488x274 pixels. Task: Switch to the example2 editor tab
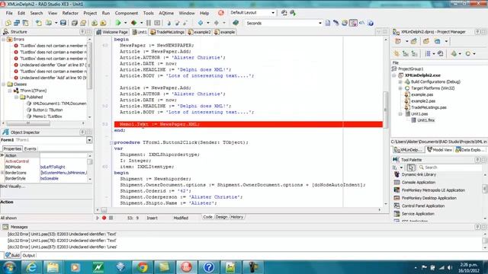pyautogui.click(x=199, y=32)
